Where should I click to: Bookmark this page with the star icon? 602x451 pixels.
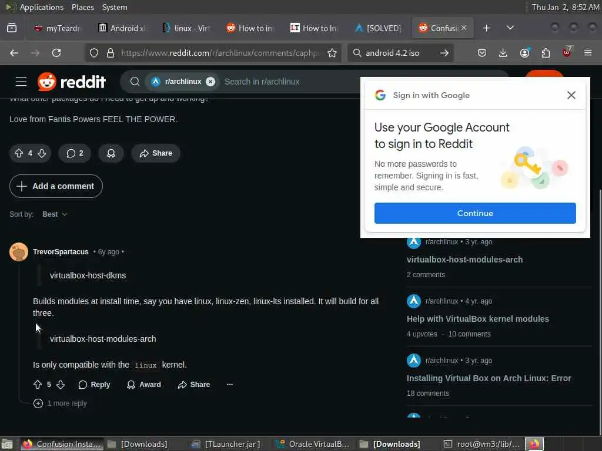(x=332, y=53)
